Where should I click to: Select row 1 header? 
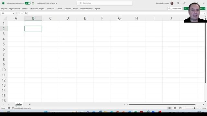pyautogui.click(x=4, y=24)
